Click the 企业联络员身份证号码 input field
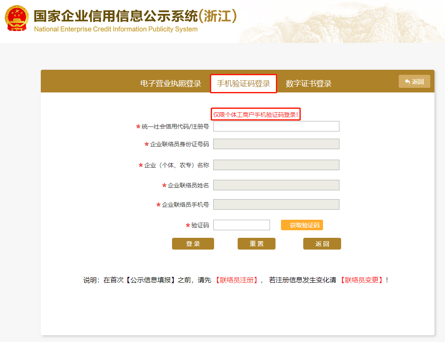The height and width of the screenshot is (342, 445). 276,144
